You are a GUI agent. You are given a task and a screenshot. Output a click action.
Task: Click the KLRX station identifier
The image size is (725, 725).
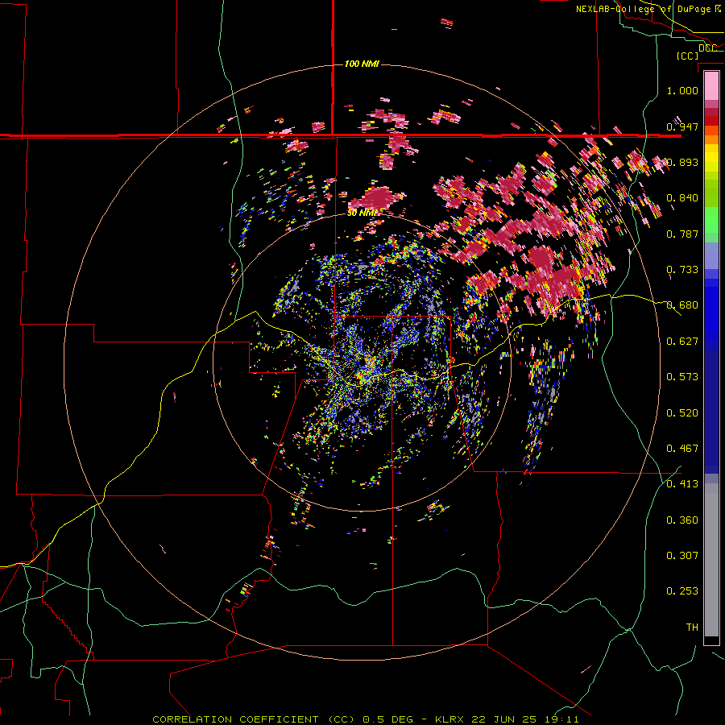click(x=450, y=719)
